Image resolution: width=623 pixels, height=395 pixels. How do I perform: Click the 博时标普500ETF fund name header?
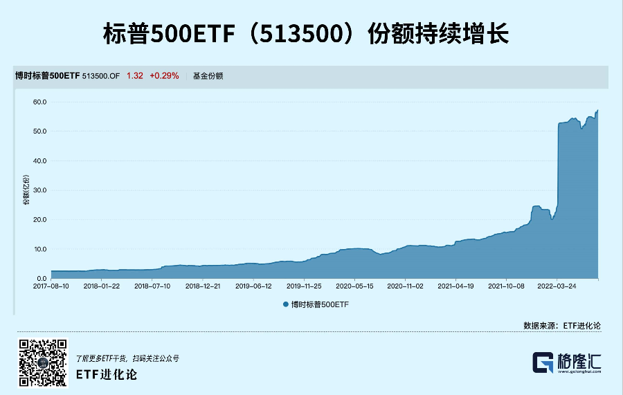[48, 76]
